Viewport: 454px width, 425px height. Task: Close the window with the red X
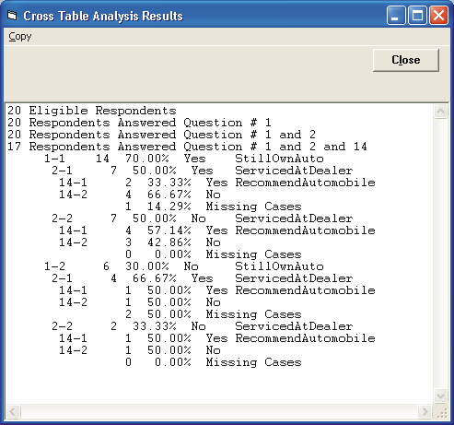click(x=438, y=15)
